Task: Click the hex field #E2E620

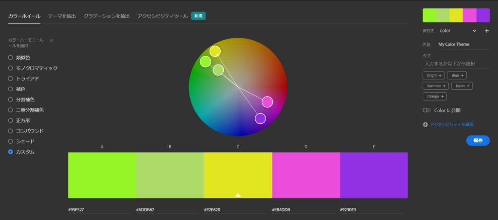Action: pyautogui.click(x=235, y=210)
